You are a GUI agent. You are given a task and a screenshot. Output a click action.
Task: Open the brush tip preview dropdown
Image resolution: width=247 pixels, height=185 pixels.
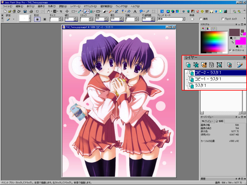tap(30, 18)
